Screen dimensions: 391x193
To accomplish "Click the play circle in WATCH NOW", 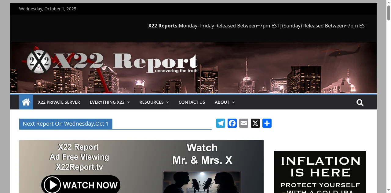I will [52, 185].
